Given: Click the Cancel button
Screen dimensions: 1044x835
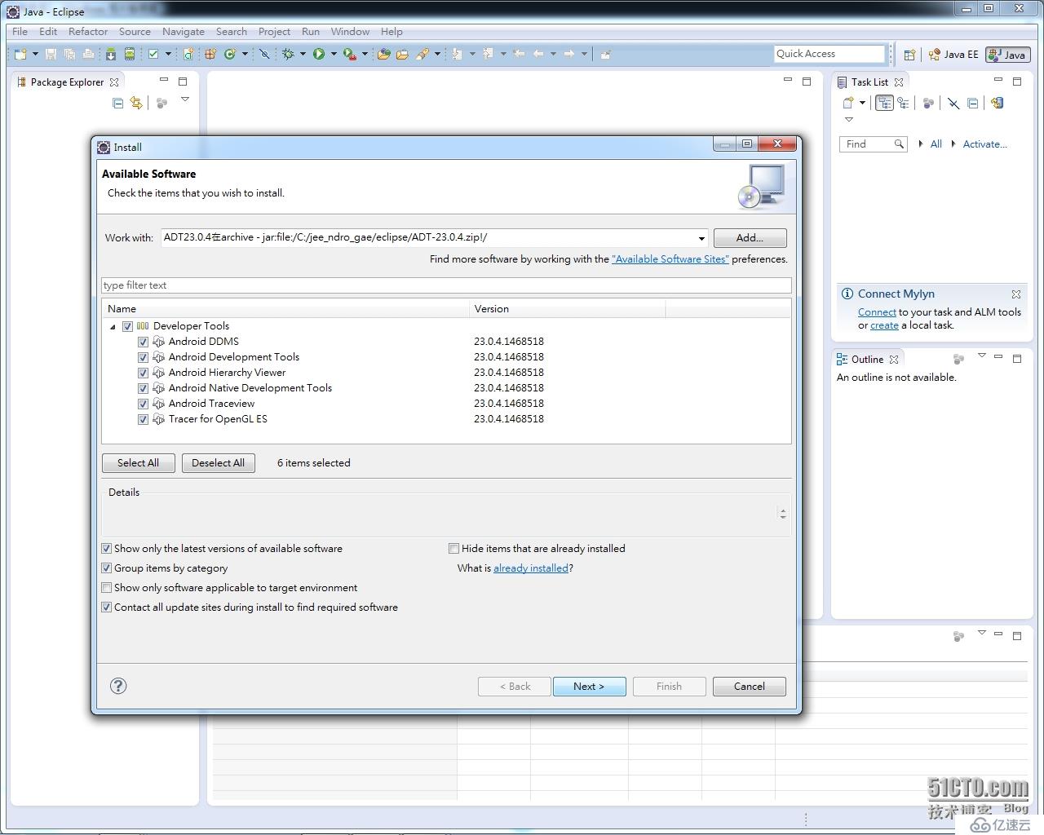Looking at the screenshot, I should [x=749, y=687].
